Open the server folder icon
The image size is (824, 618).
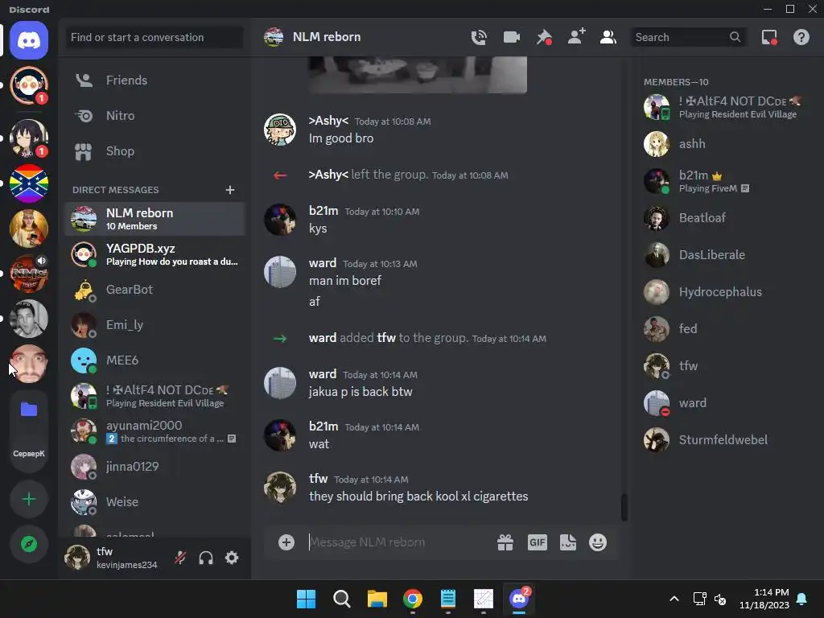click(29, 410)
